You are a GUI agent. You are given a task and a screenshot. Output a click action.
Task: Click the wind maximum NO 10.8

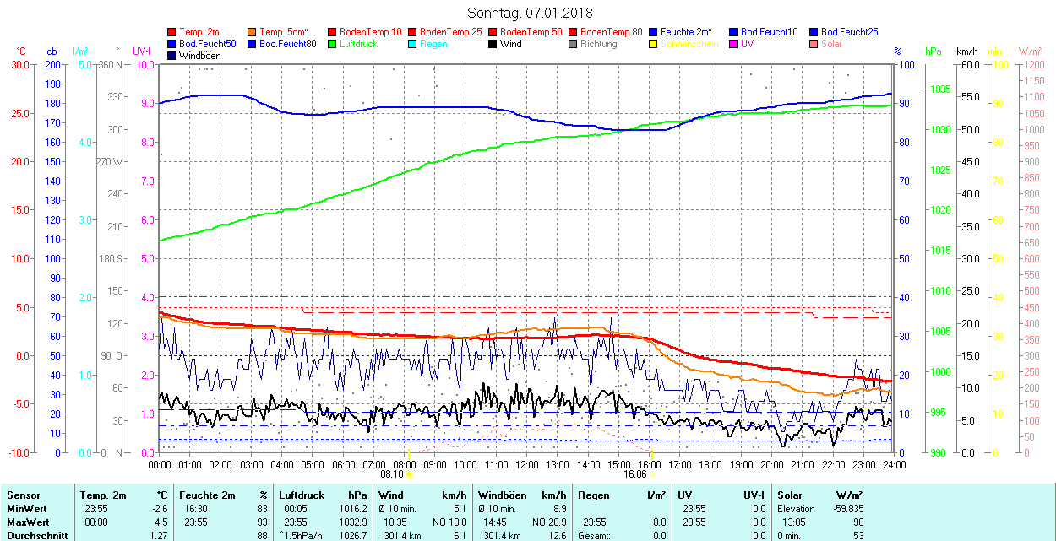tap(449, 522)
